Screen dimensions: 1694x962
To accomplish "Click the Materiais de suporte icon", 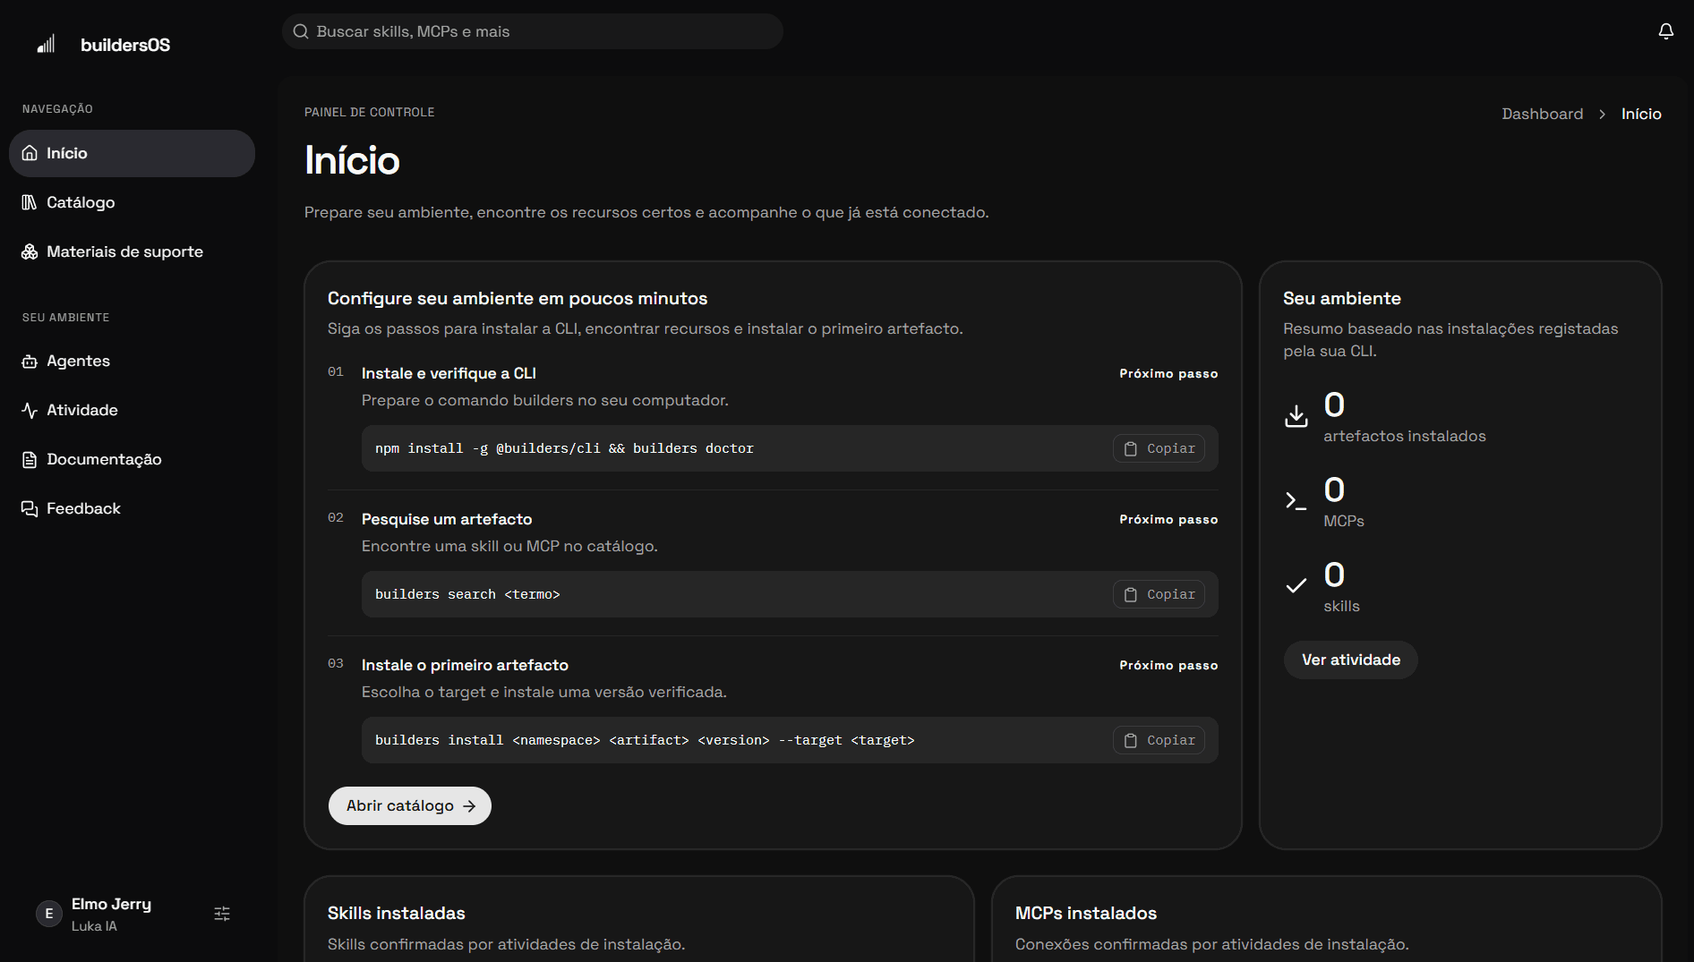I will [30, 251].
